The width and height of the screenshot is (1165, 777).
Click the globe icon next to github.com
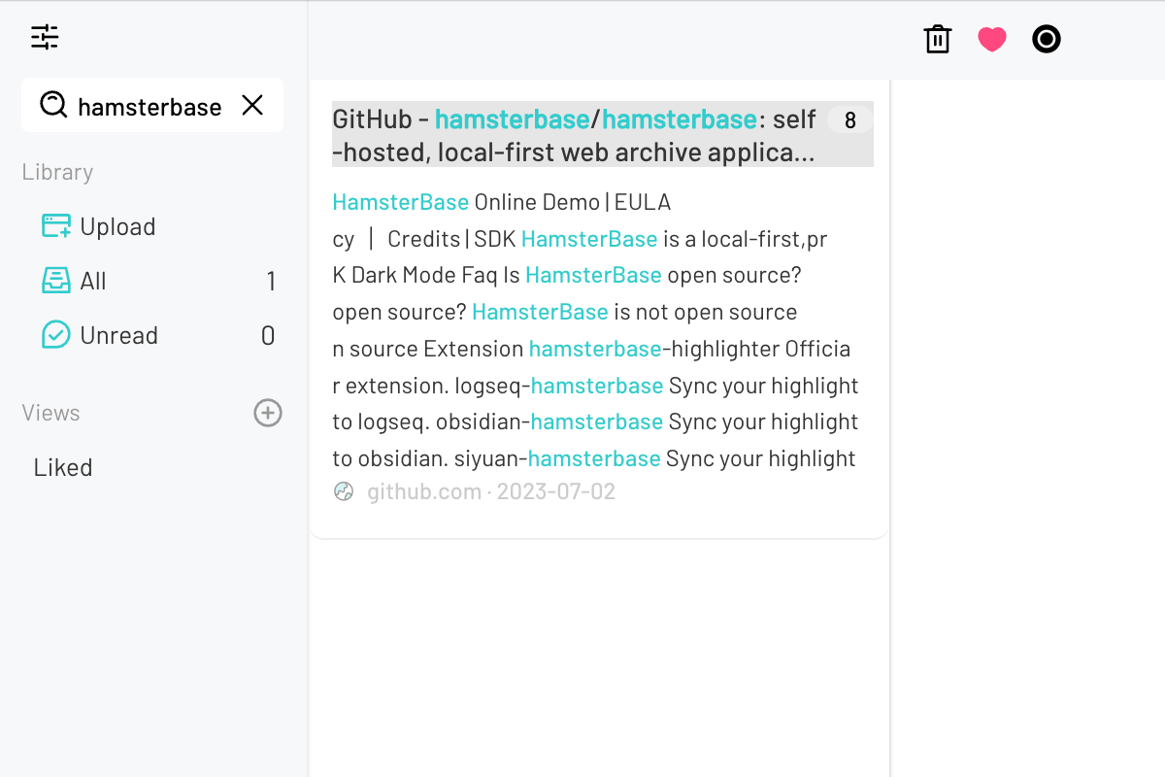344,491
